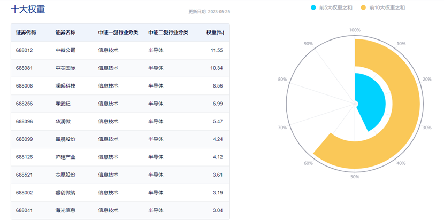Screen dimensions: 444x222
Task: Select security code 688126
Action: pyautogui.click(x=25, y=157)
